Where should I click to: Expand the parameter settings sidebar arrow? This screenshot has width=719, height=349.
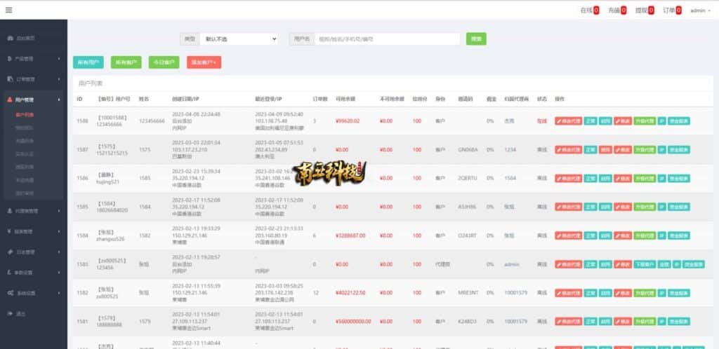(x=59, y=272)
